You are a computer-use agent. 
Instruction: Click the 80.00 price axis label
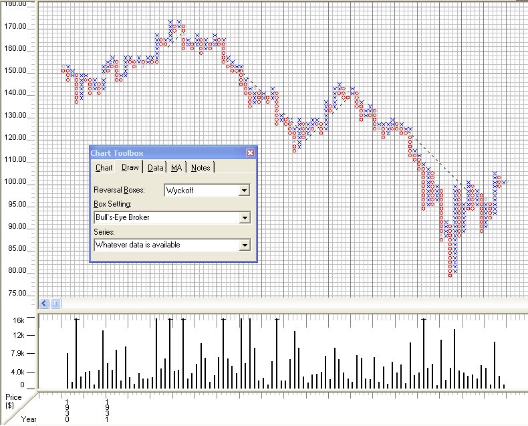pos(17,270)
